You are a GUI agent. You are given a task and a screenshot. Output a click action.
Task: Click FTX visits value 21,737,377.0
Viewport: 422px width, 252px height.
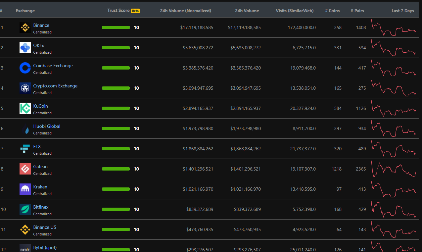(x=303, y=149)
